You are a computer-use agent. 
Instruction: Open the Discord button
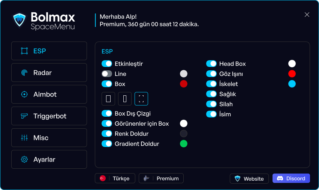(291, 178)
